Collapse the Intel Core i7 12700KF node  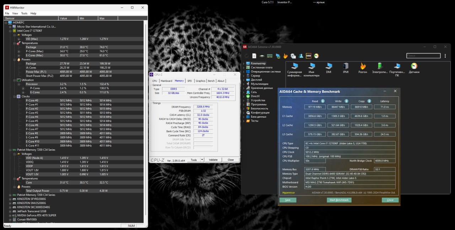click(10, 31)
